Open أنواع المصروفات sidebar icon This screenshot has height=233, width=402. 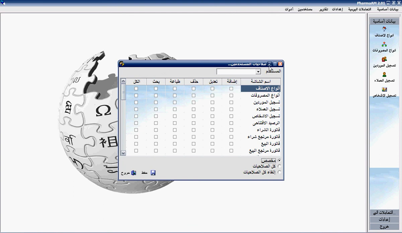coord(384,45)
